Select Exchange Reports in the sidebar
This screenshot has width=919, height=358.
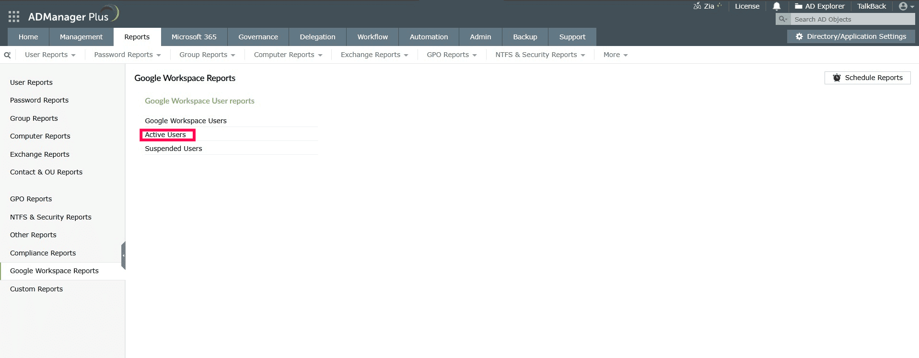40,154
